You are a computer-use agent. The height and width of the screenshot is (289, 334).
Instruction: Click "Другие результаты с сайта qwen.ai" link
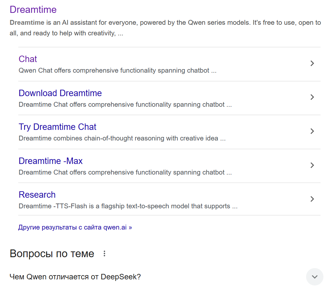point(75,228)
